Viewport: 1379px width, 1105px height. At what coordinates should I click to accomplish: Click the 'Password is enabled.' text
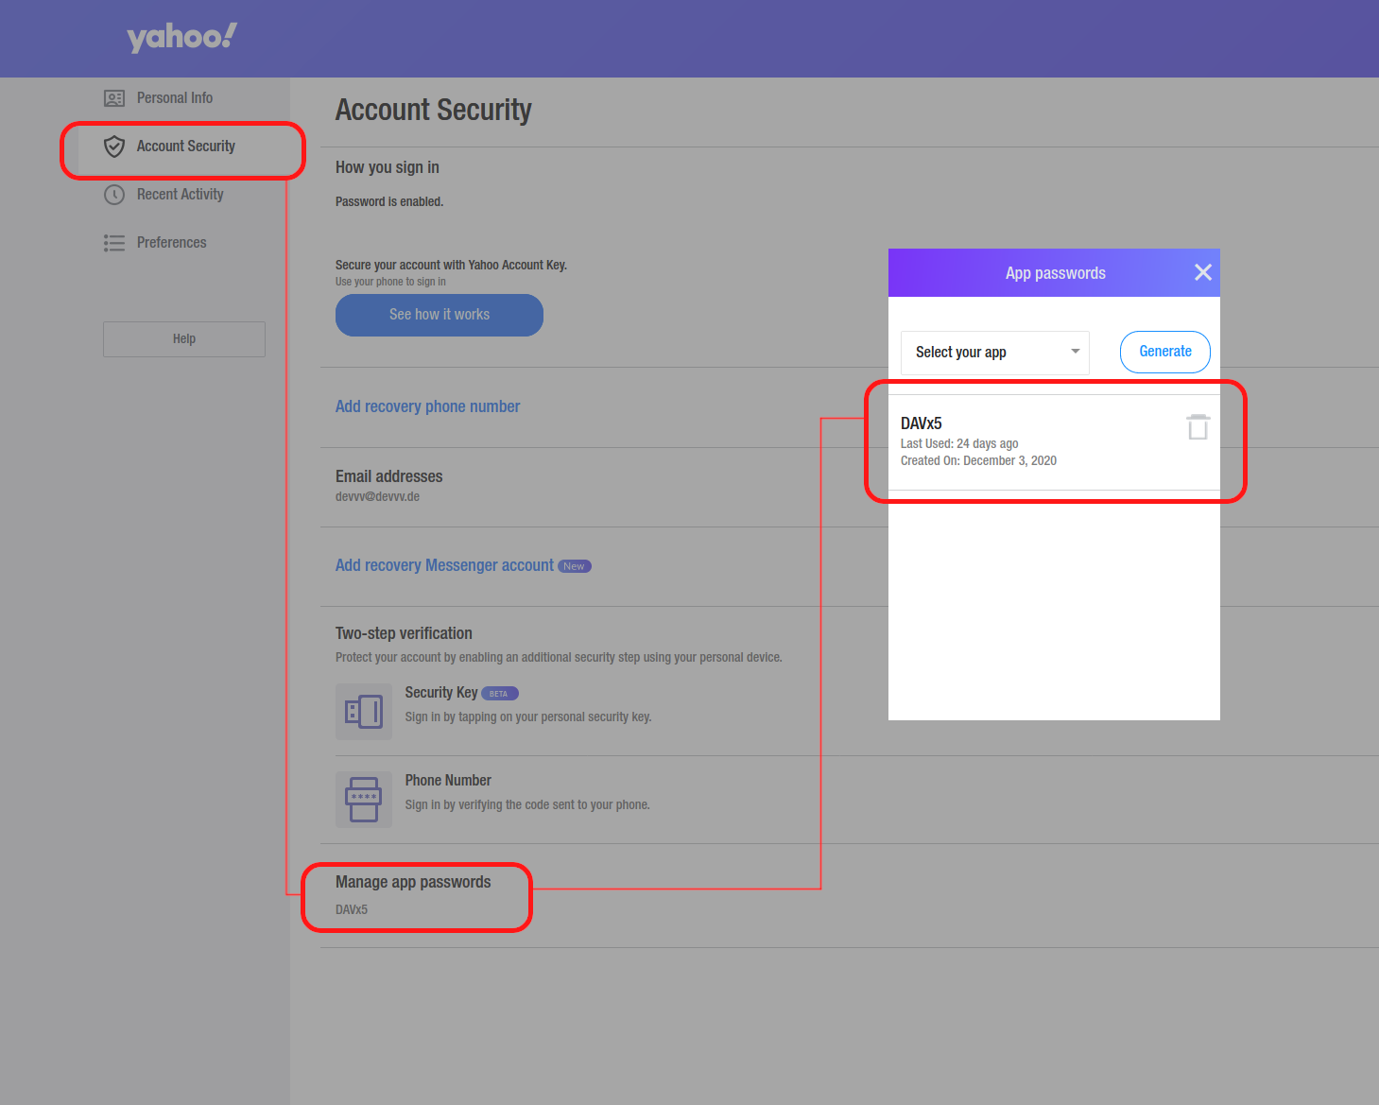(x=389, y=202)
